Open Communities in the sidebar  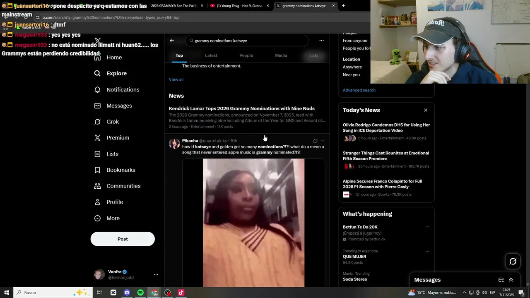tap(117, 186)
